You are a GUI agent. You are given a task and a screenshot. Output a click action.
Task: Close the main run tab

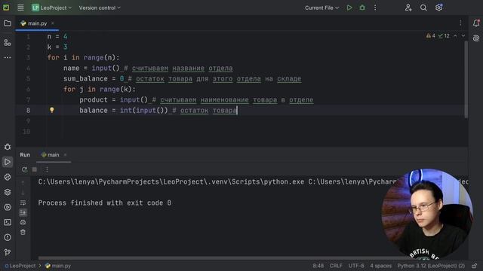pos(65,155)
